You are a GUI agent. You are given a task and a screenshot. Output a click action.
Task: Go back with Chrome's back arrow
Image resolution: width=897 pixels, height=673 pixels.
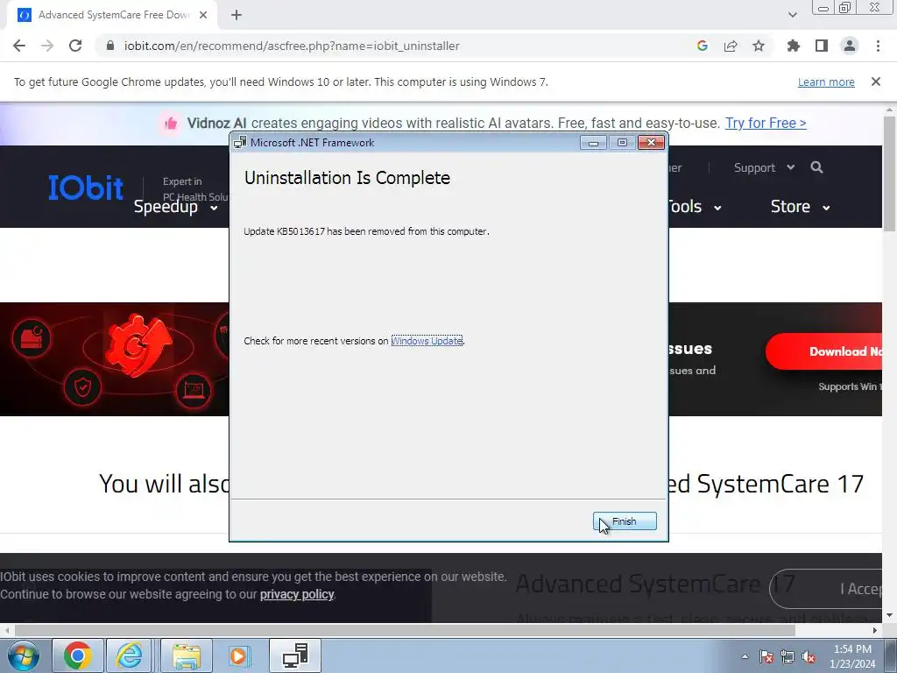point(19,46)
